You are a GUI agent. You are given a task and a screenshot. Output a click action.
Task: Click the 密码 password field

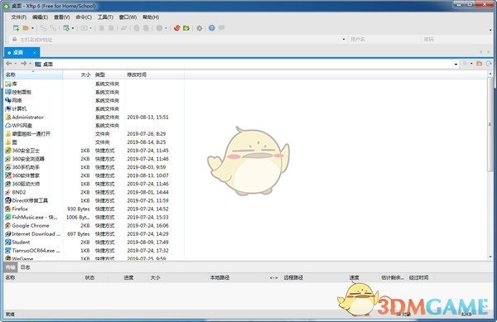[x=456, y=39]
